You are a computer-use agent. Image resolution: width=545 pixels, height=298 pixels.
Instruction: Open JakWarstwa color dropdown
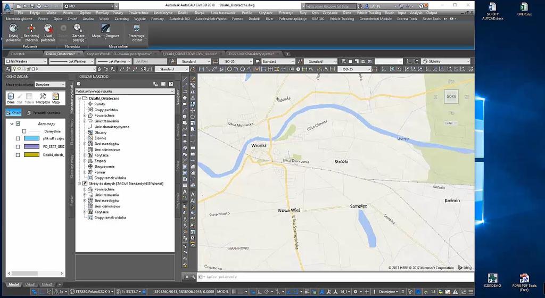(27, 62)
